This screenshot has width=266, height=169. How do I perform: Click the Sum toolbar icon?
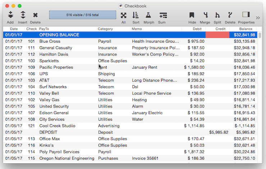click(x=163, y=15)
